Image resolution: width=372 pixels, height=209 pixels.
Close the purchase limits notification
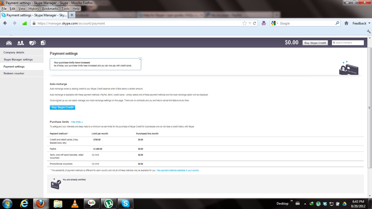point(140,59)
